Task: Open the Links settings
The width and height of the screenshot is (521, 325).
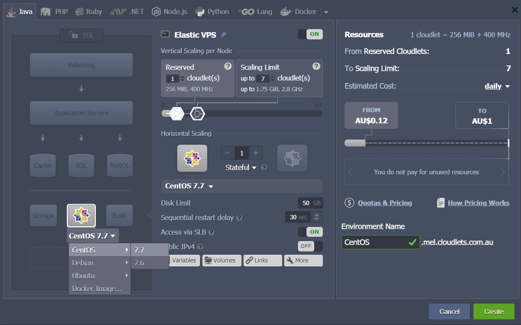Action: (263, 260)
